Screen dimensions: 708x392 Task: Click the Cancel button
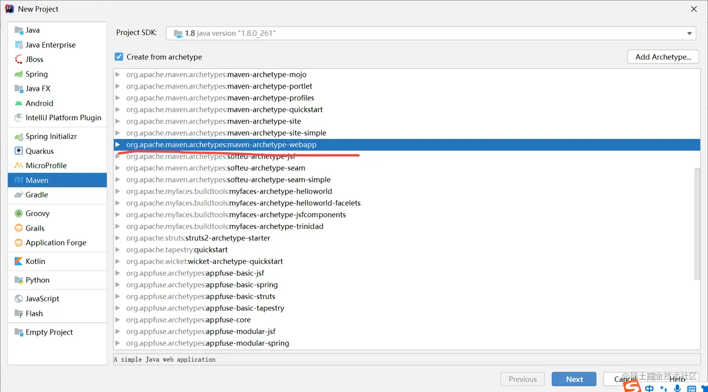point(625,379)
